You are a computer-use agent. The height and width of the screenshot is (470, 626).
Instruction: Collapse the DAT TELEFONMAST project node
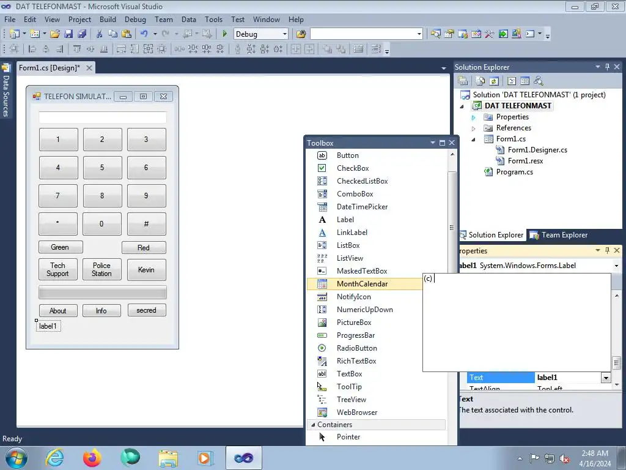pos(462,106)
